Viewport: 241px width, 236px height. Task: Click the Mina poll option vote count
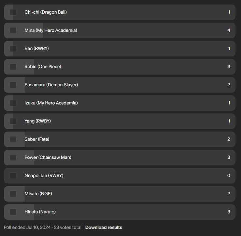229,30
